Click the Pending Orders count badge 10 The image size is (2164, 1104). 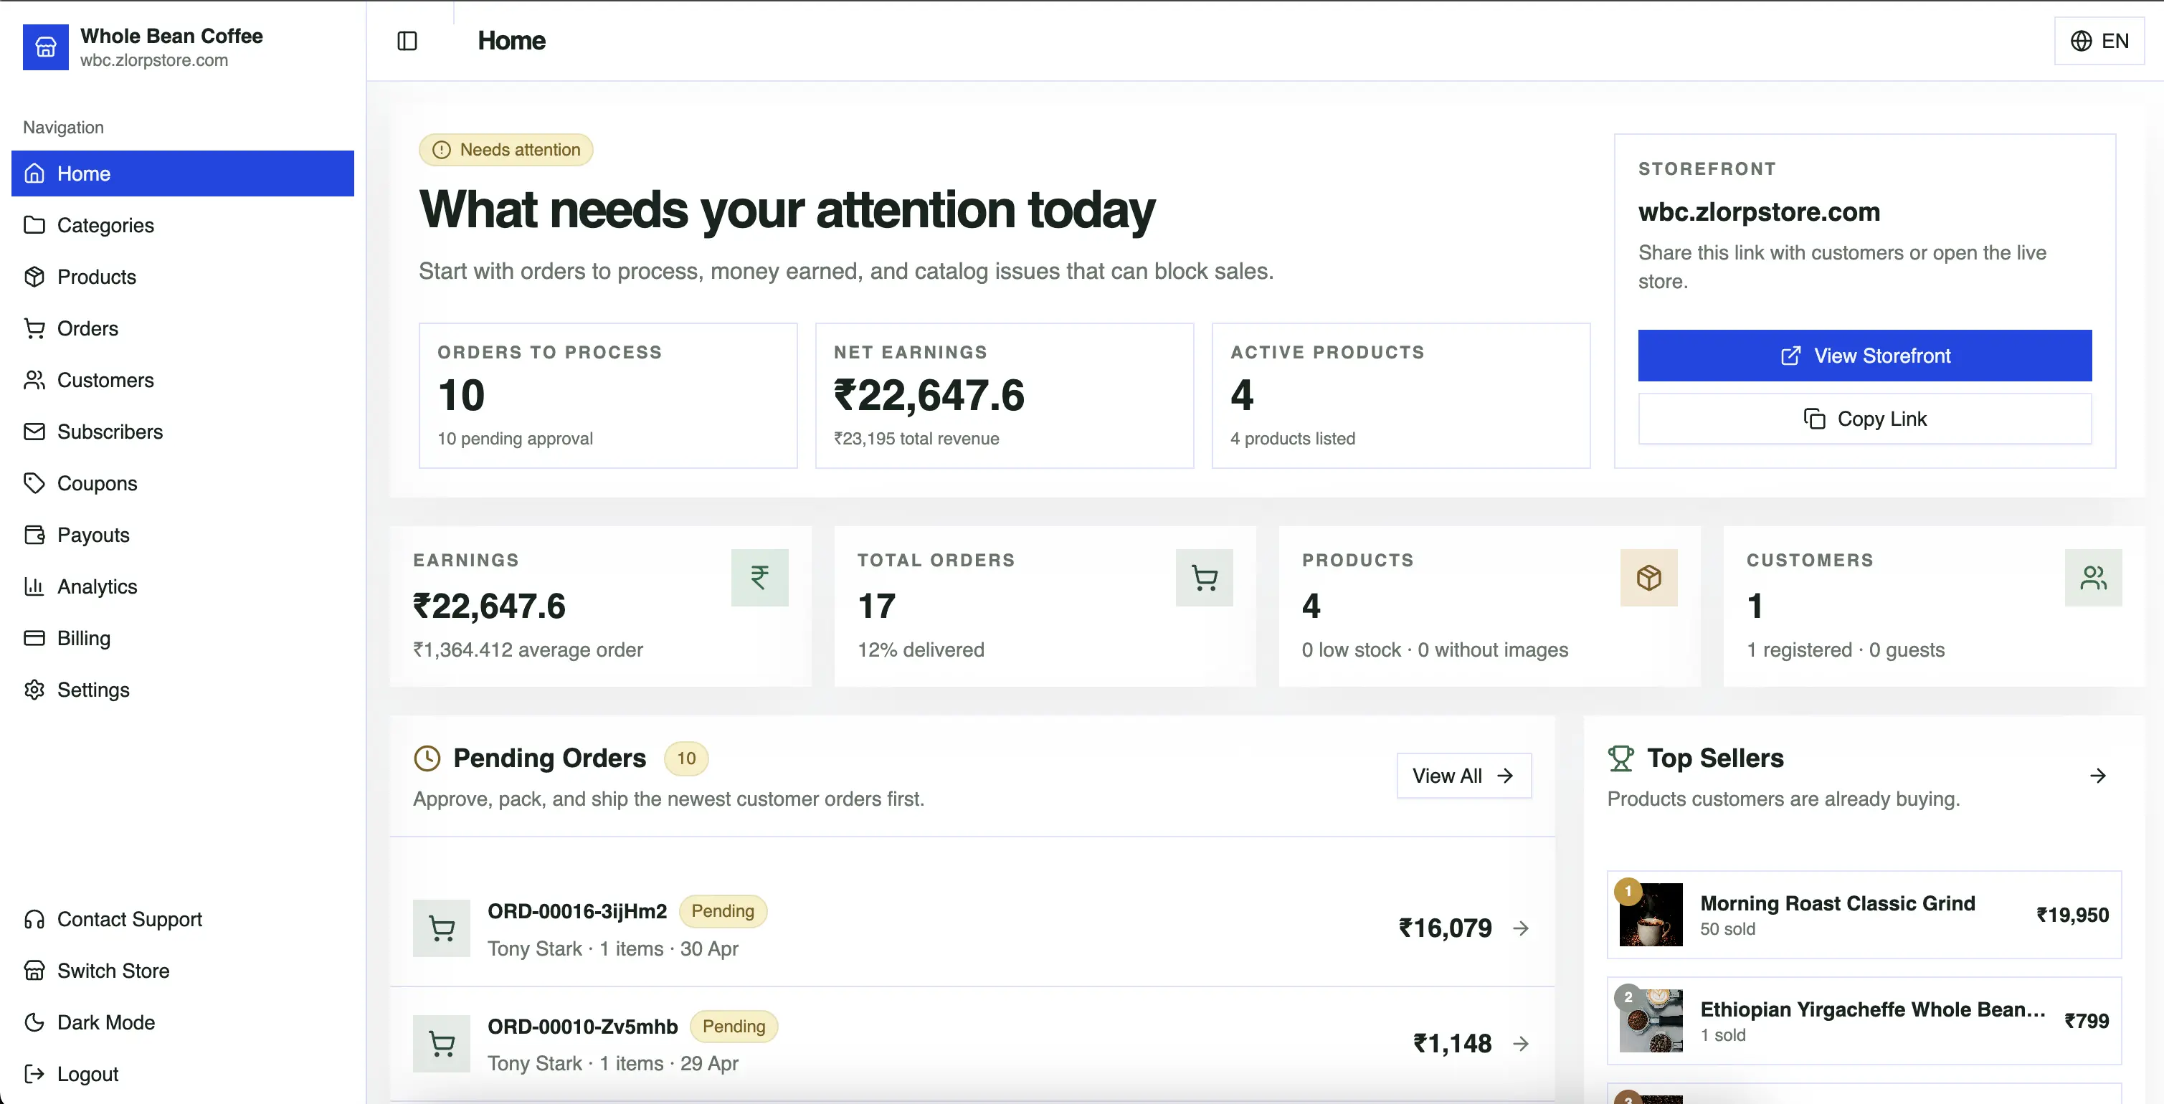pyautogui.click(x=686, y=758)
